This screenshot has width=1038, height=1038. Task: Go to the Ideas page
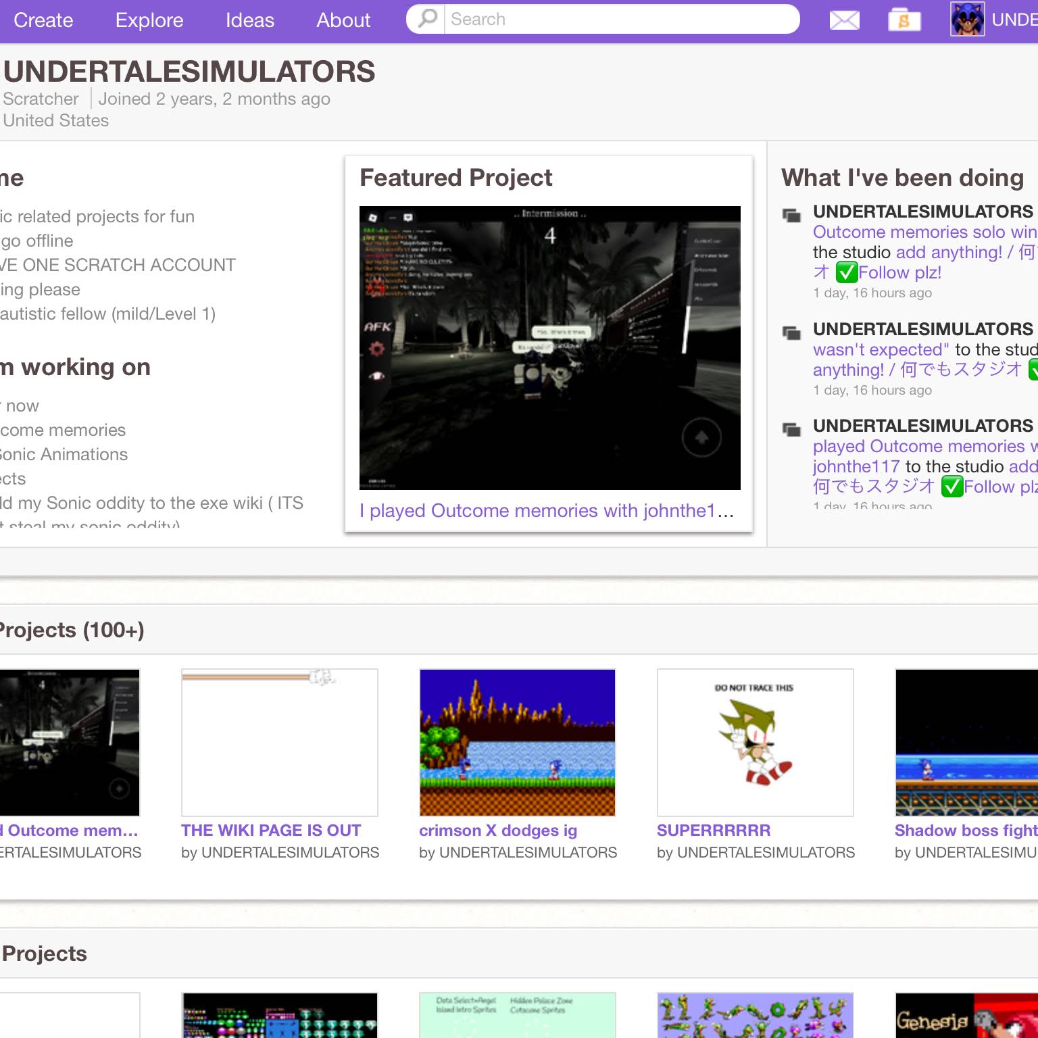pyautogui.click(x=250, y=20)
